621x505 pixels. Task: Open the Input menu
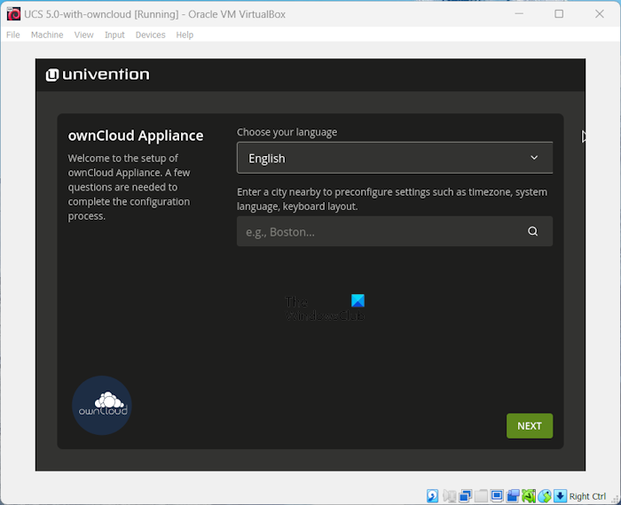coord(114,35)
